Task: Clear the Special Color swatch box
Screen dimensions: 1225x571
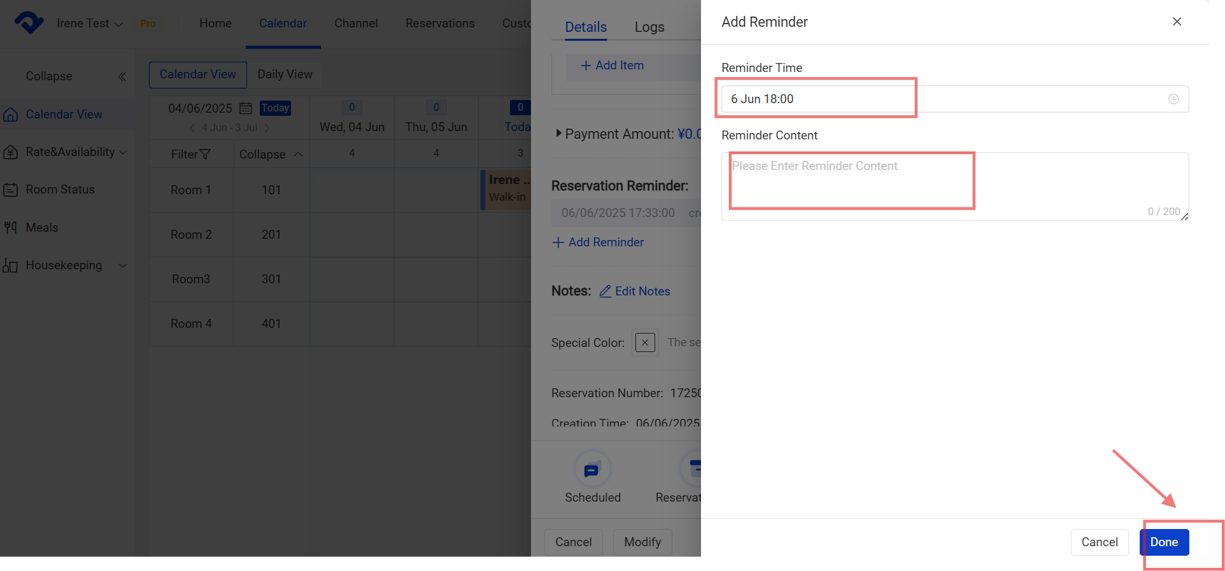Action: click(x=645, y=343)
